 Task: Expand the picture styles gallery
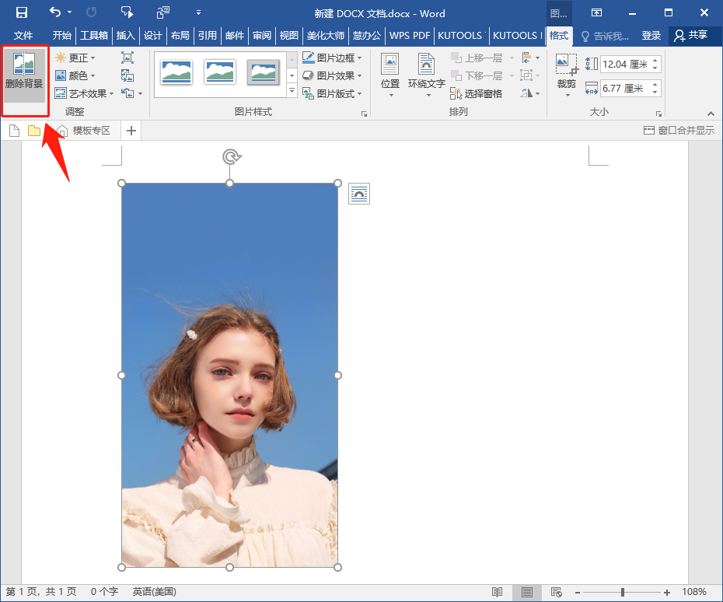tap(292, 91)
